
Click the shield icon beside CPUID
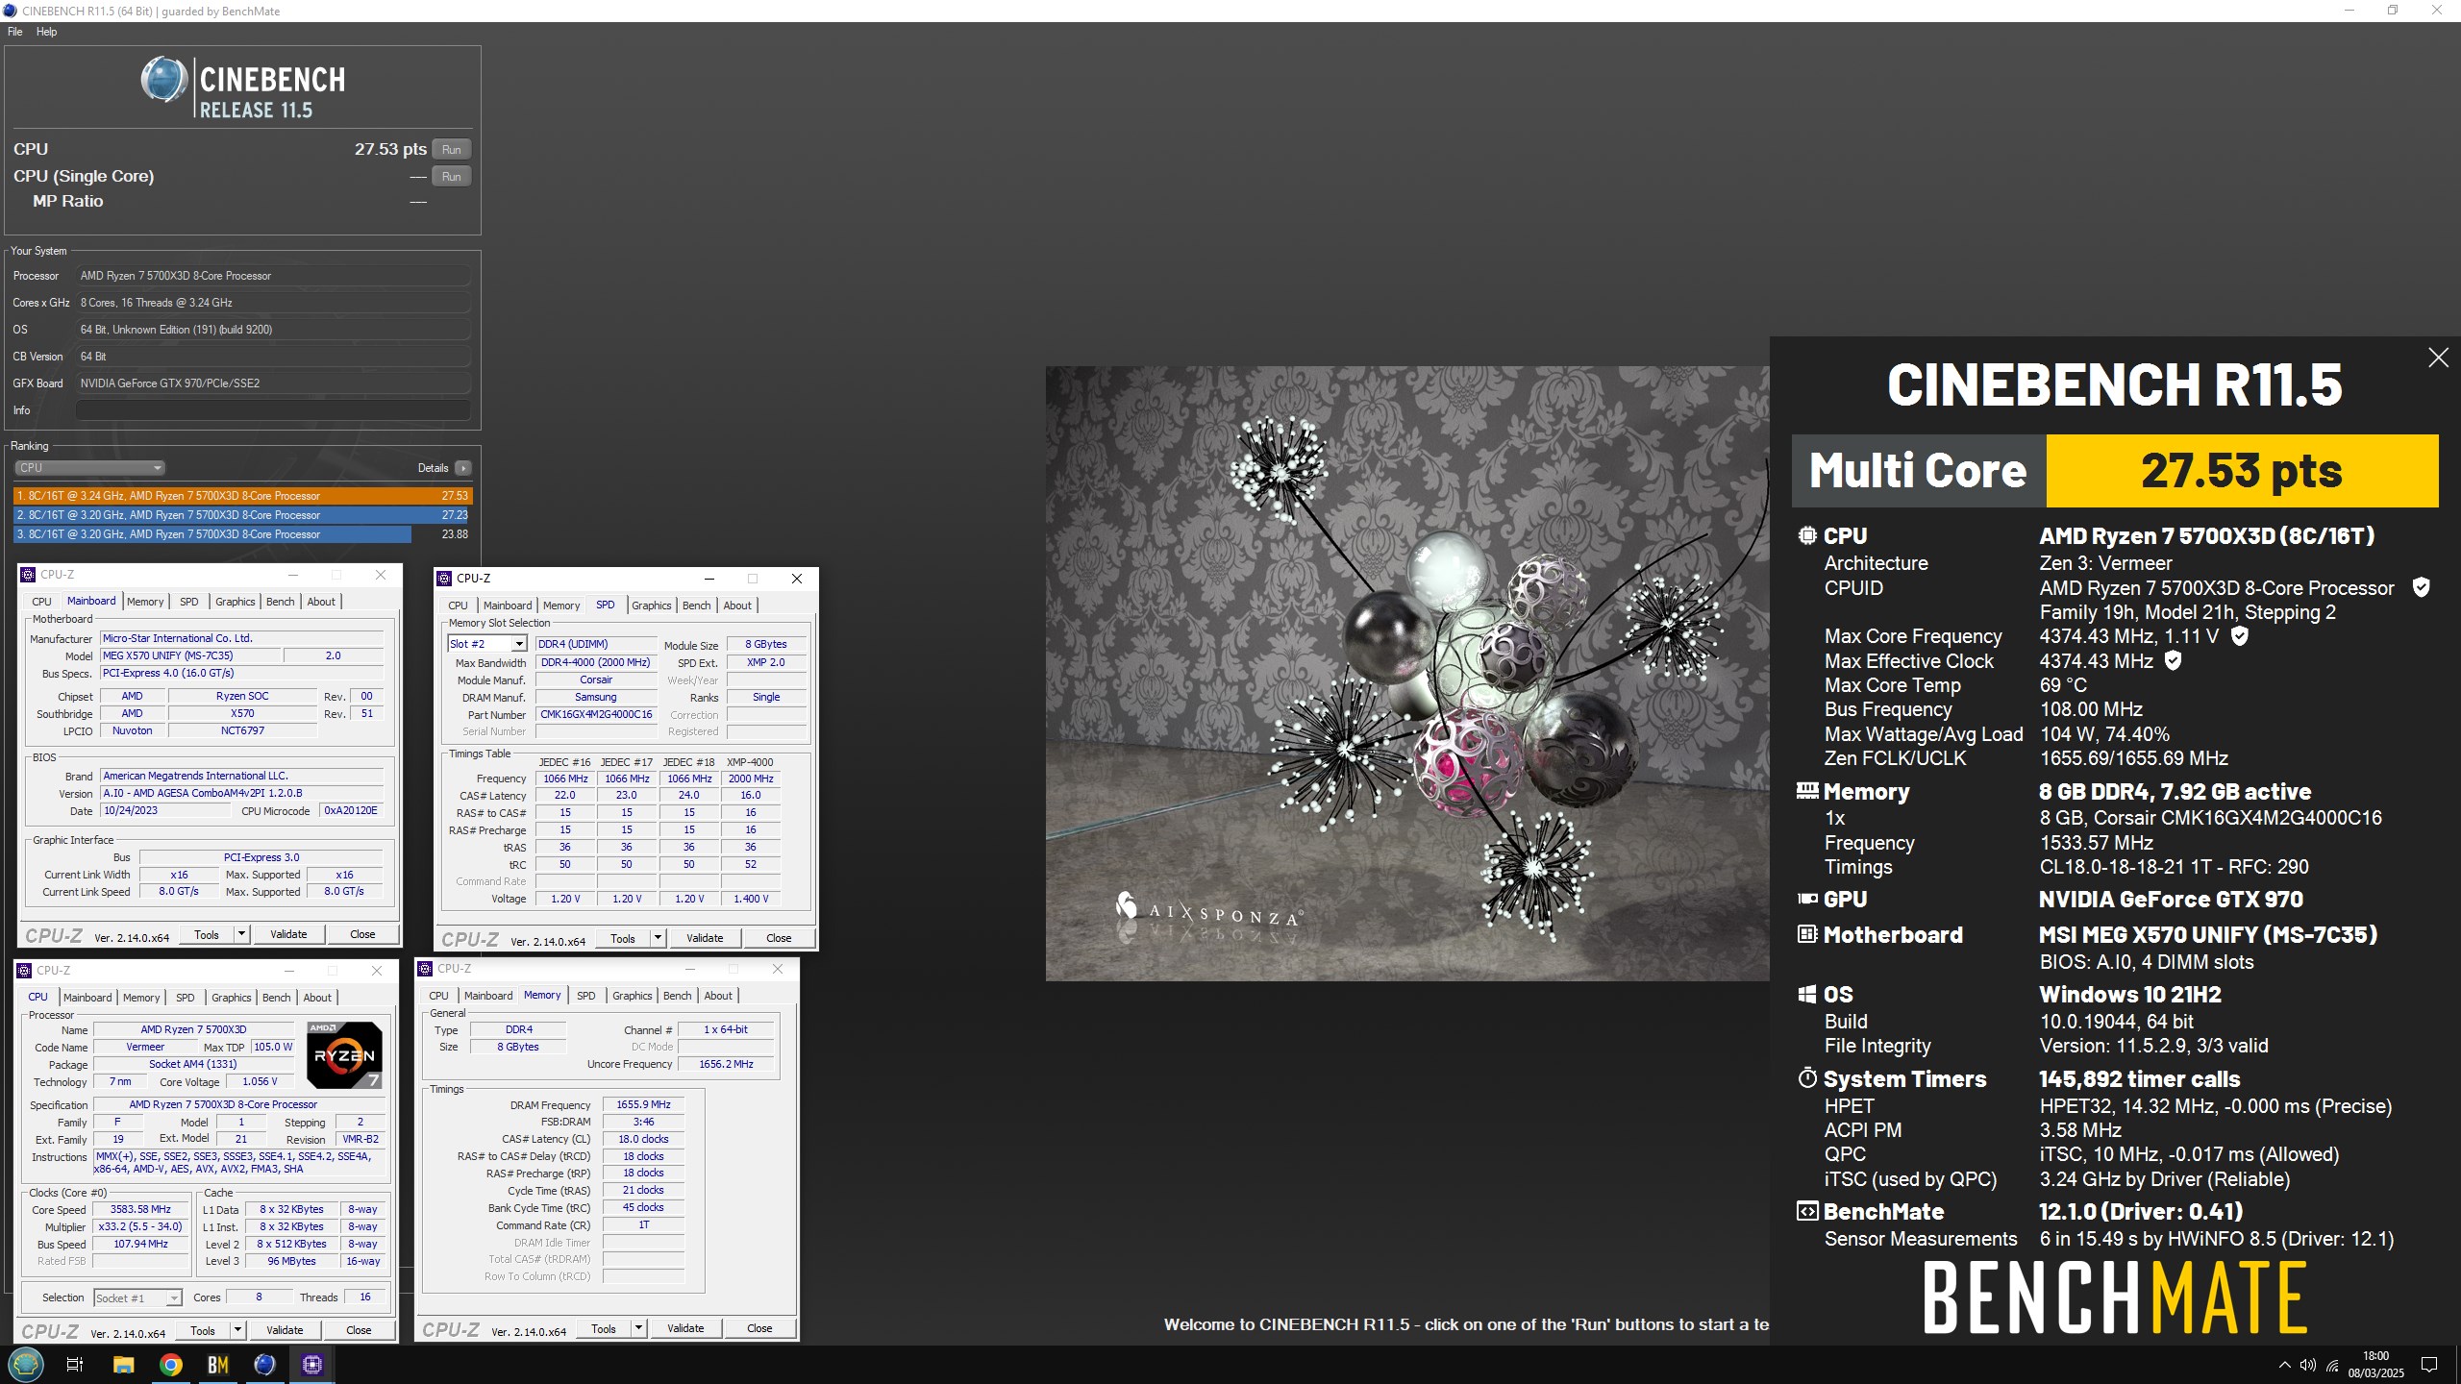pos(2422,587)
